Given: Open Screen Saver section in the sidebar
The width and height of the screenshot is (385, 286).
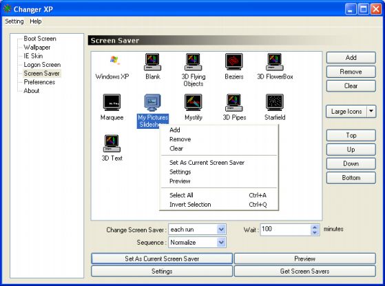Looking at the screenshot, I should tap(42, 74).
